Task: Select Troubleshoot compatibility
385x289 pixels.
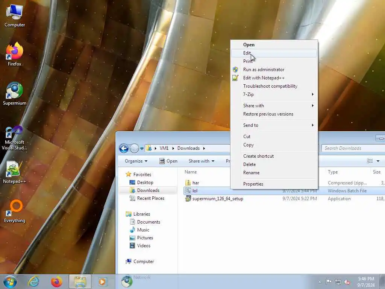Action: 274,86
